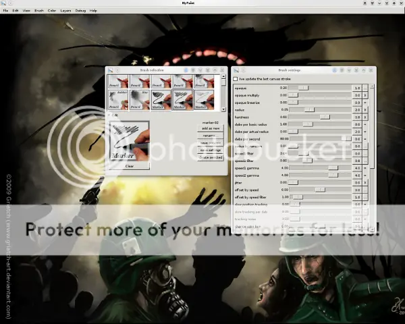
Task: Open offset by speed '...' details button
Action: (x=365, y=190)
